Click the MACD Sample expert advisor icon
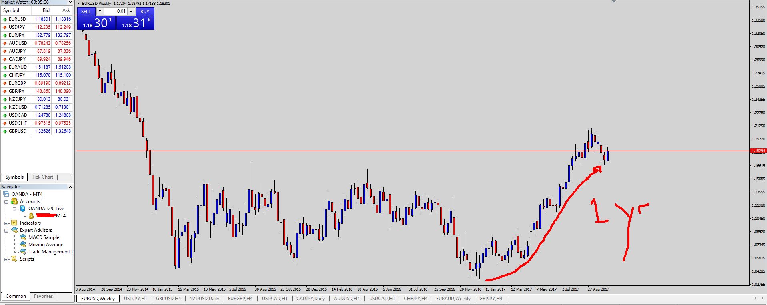 (x=23, y=237)
